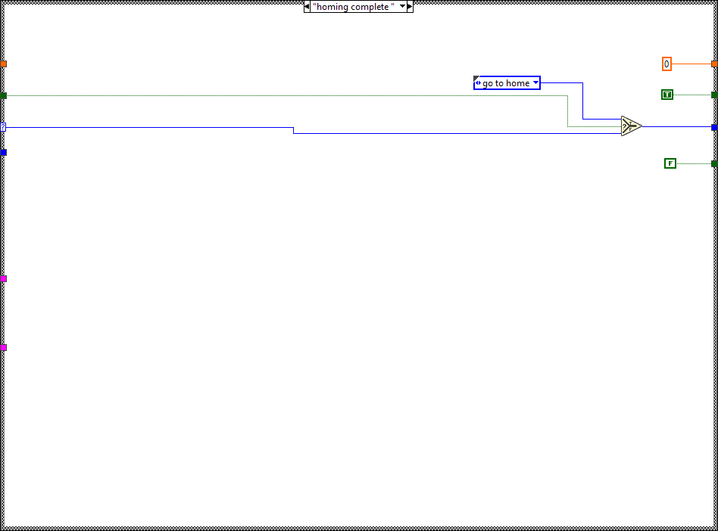Viewport: 718px width, 531px height.
Task: Click the bottom green output tunnel wired to F
Action: [x=714, y=163]
